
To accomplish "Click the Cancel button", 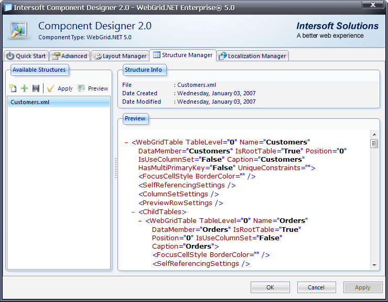I will [x=316, y=287].
